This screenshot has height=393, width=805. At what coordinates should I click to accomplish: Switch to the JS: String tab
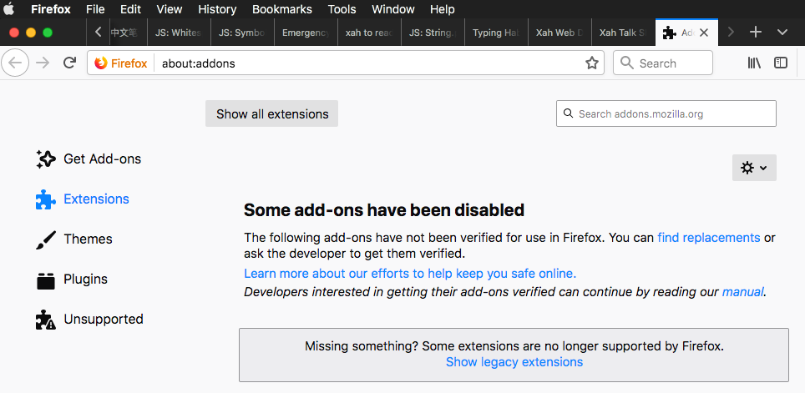pos(433,33)
